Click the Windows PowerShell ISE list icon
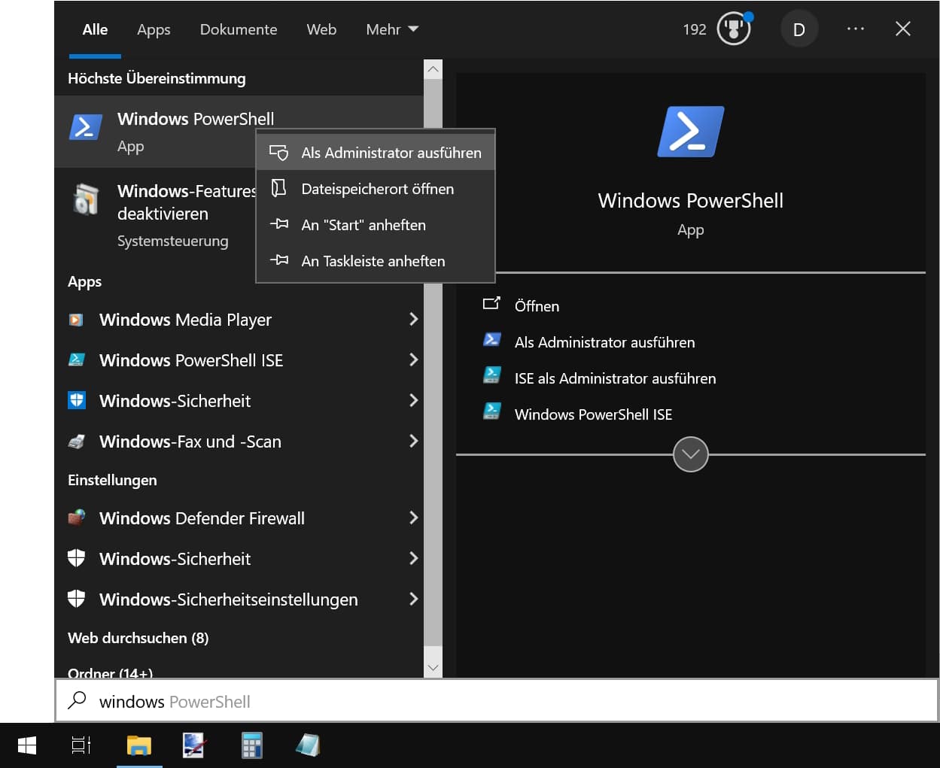Viewport: 940px width, 768px height. click(x=77, y=360)
